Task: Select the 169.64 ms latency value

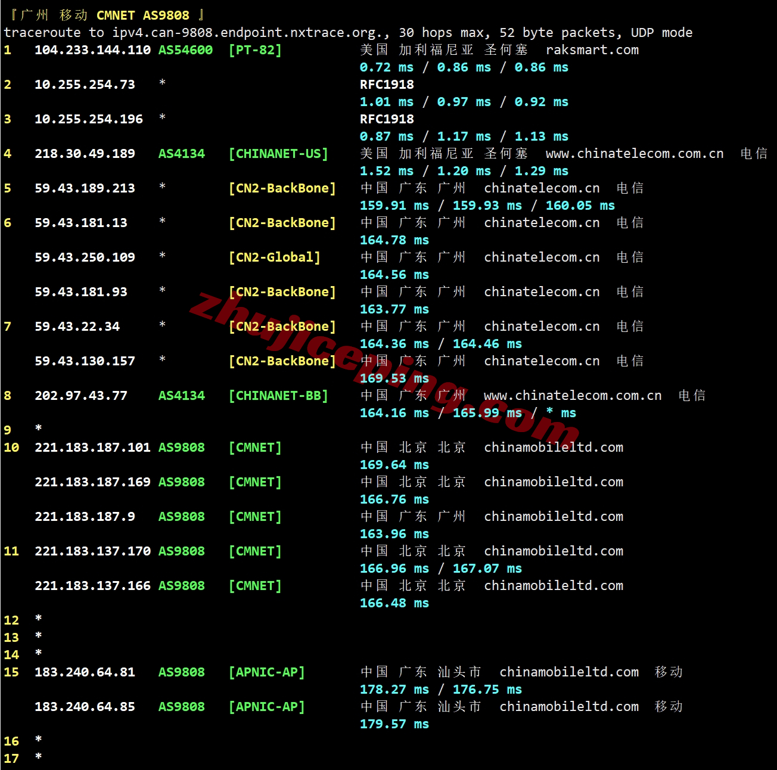Action: coord(394,465)
